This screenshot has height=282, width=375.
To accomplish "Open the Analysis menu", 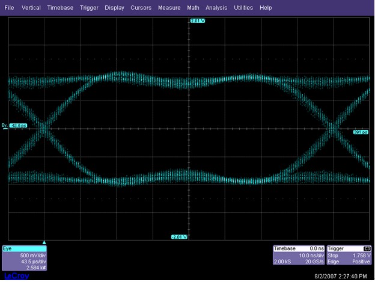I will 216,8.
